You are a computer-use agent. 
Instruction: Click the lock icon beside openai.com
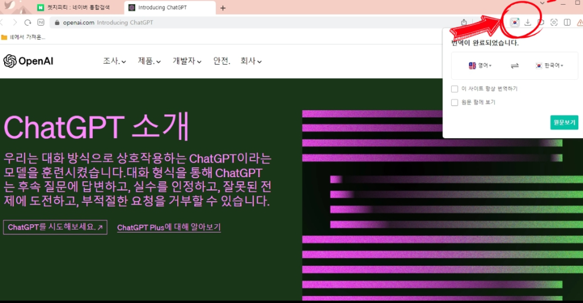pos(57,22)
